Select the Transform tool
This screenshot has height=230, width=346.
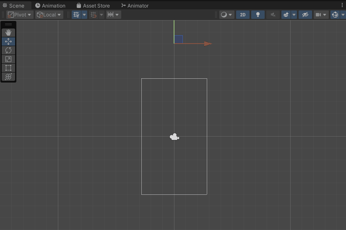click(8, 77)
